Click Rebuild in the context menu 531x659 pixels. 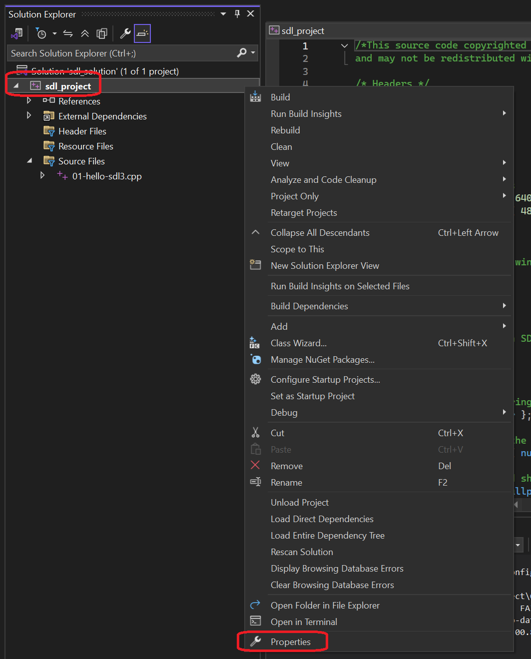[285, 130]
